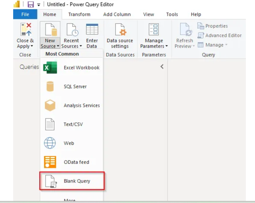Open the Tools tab
This screenshot has height=203, width=255.
172,14
